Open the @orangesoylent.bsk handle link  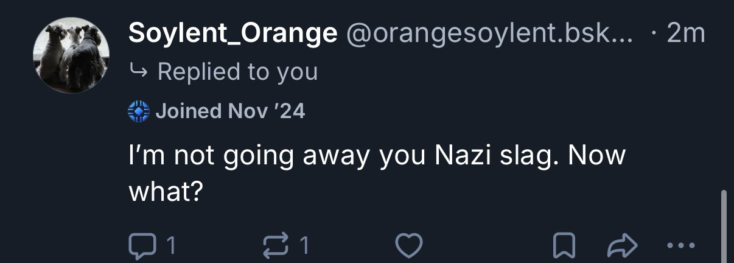pos(489,34)
